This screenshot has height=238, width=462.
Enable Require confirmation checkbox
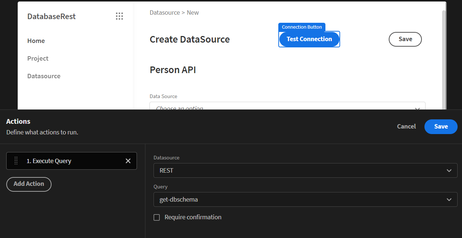(x=157, y=217)
